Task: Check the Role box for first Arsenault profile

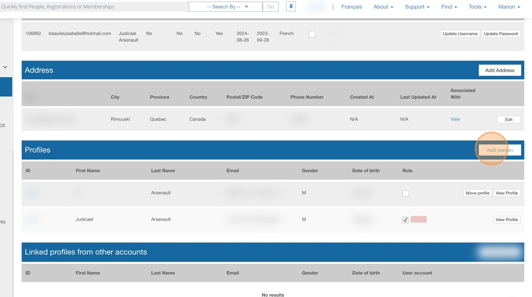Action: 405,194
